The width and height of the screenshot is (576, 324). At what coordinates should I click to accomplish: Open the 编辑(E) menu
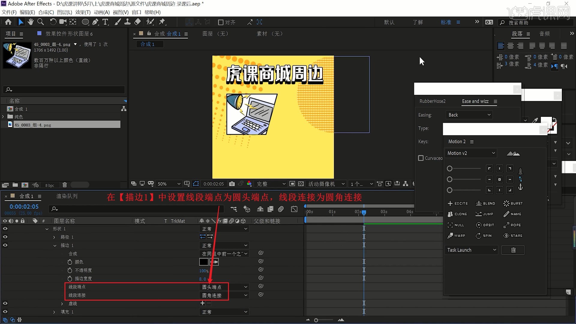click(x=27, y=12)
